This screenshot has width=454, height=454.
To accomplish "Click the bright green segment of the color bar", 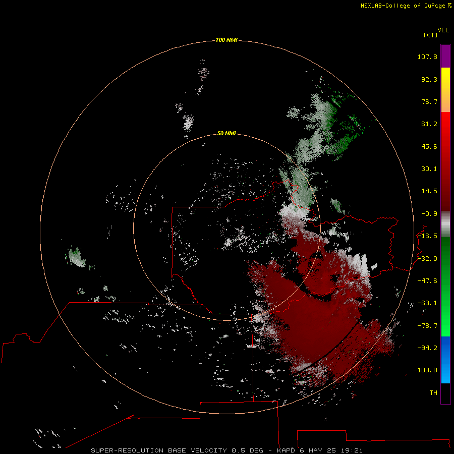I will 445,287.
